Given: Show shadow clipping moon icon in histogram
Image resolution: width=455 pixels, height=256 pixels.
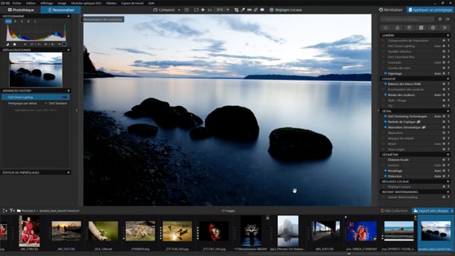Looking at the screenshot, I should [x=8, y=44].
